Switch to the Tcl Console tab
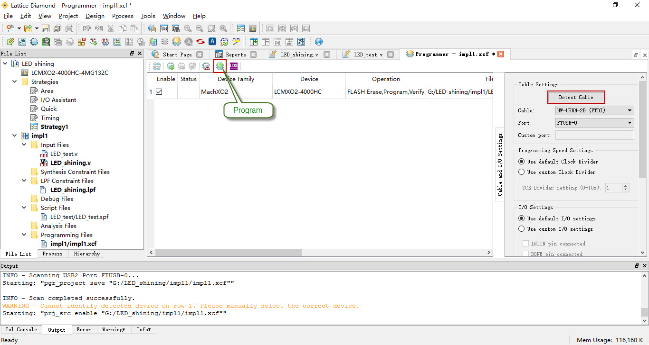649x345 pixels. pos(21,329)
